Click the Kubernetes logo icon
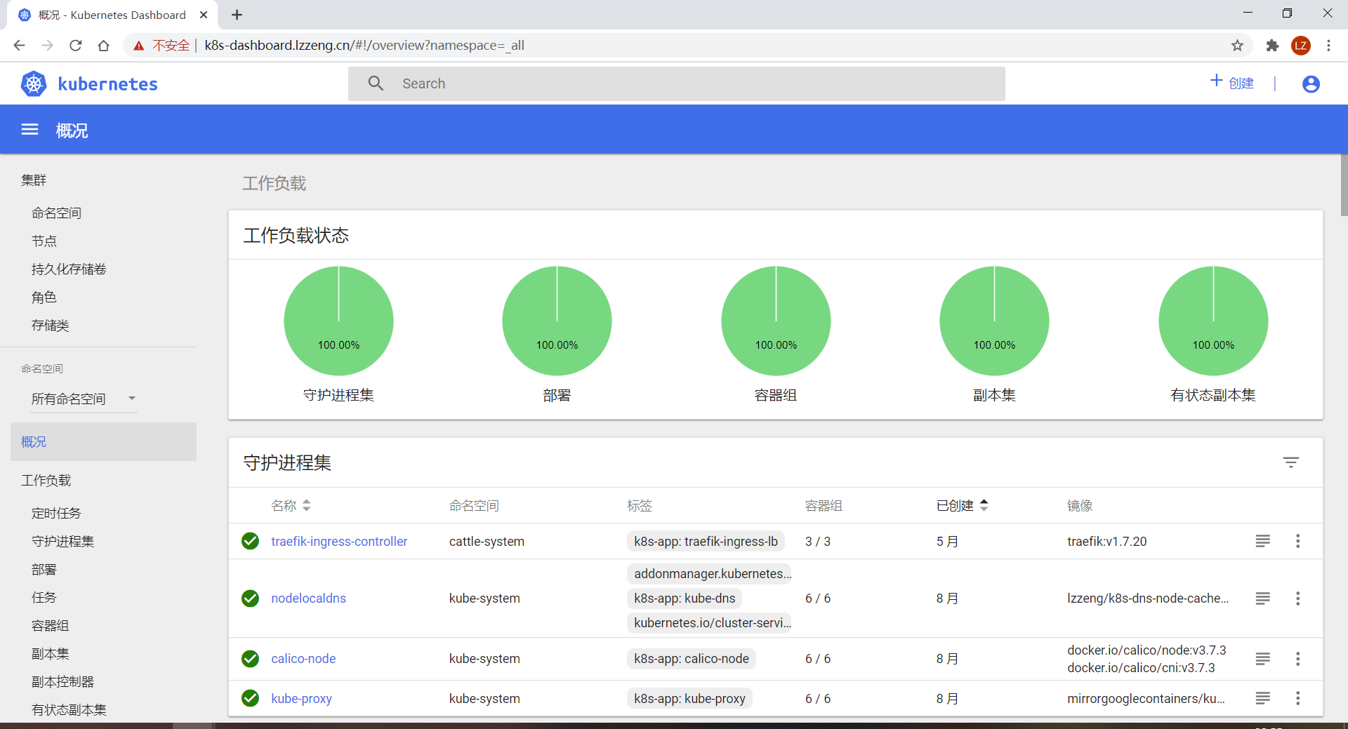Image resolution: width=1348 pixels, height=729 pixels. [x=34, y=83]
